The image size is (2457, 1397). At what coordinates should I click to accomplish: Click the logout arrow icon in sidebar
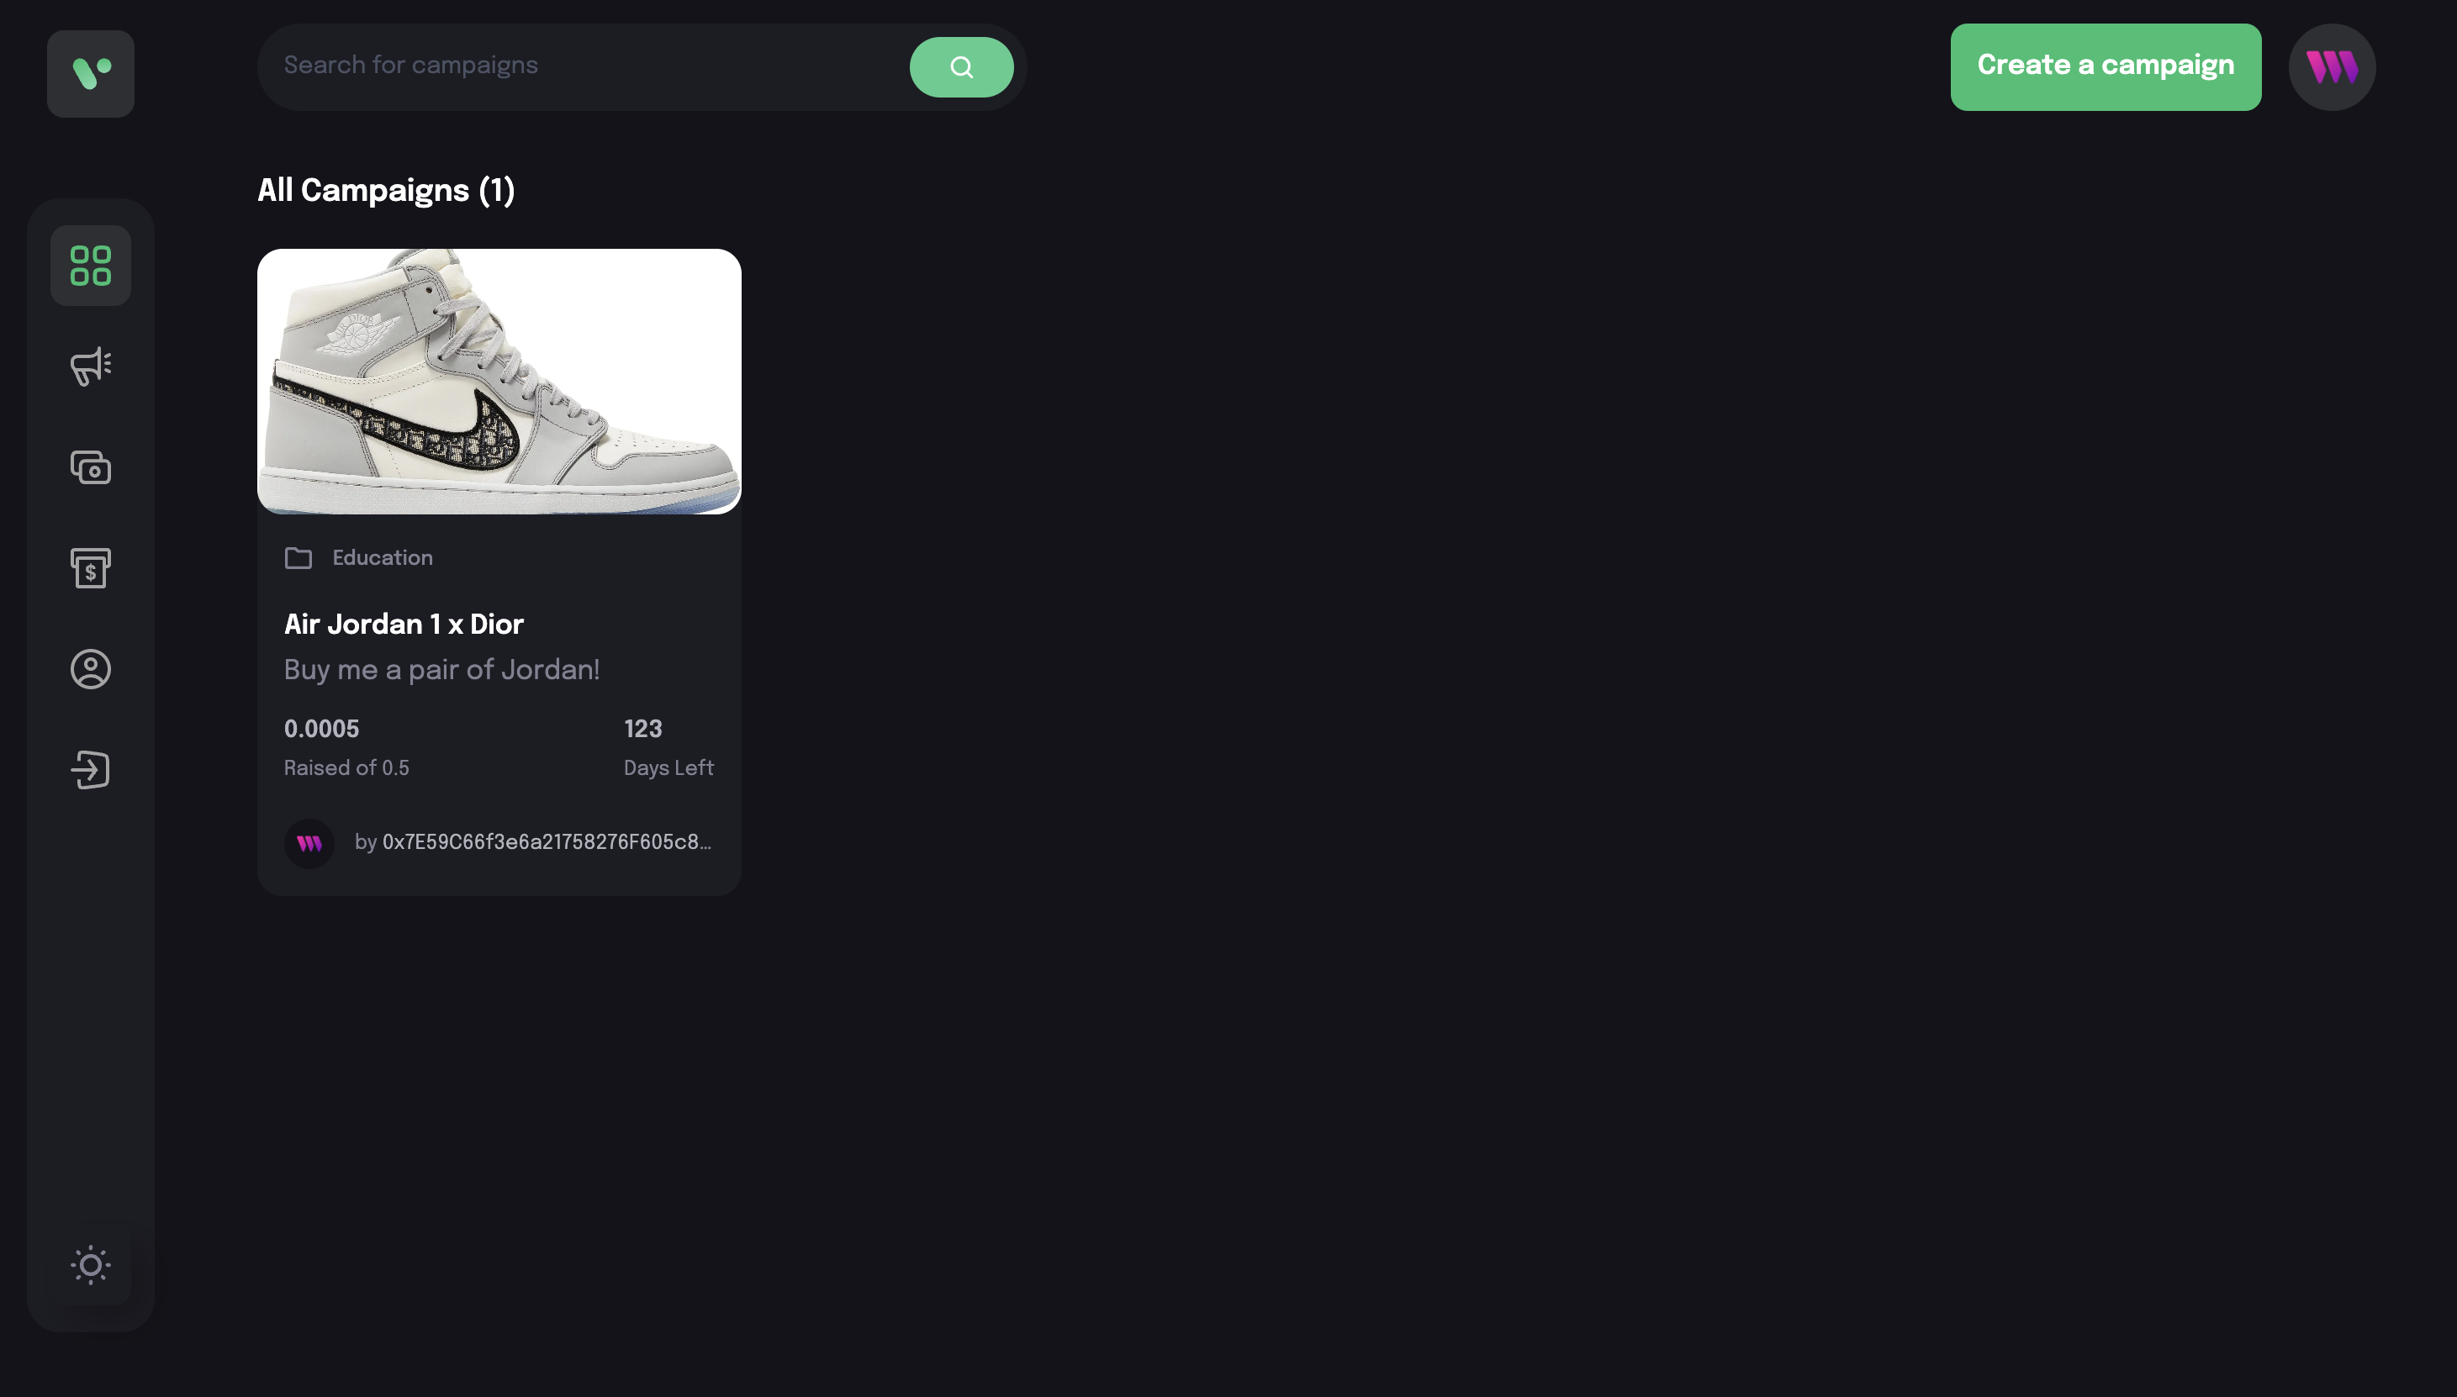tap(90, 769)
